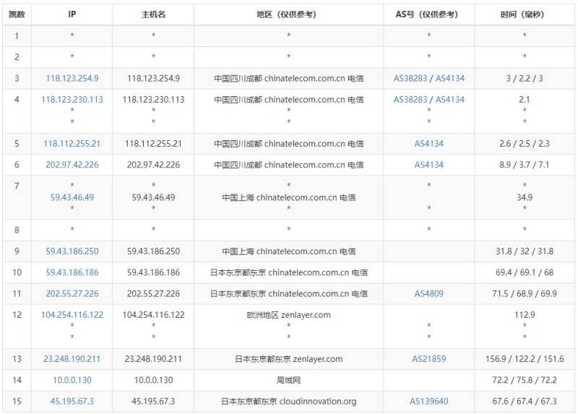Click the blue IP link 118.112.255.21

tap(72, 144)
